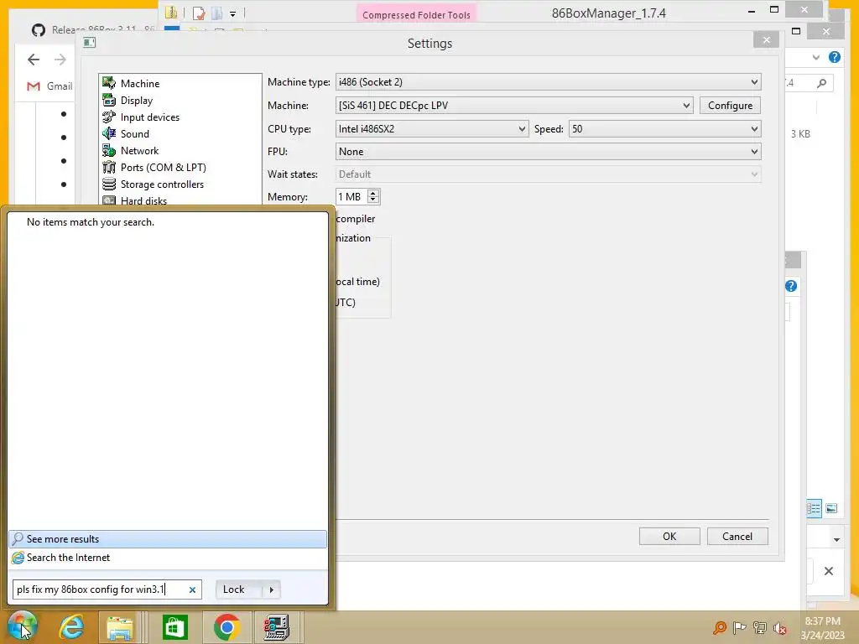
Task: Expand the Explorer ribbon chevron
Action: 815,57
